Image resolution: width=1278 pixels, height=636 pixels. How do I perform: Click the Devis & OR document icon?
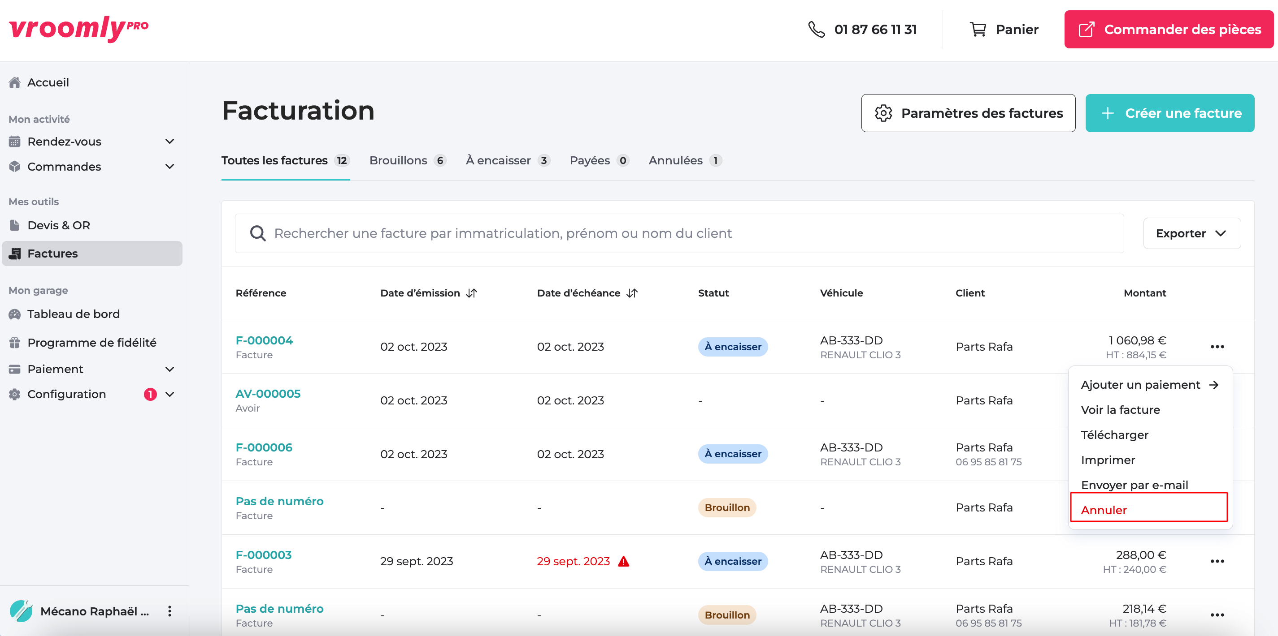pos(15,226)
